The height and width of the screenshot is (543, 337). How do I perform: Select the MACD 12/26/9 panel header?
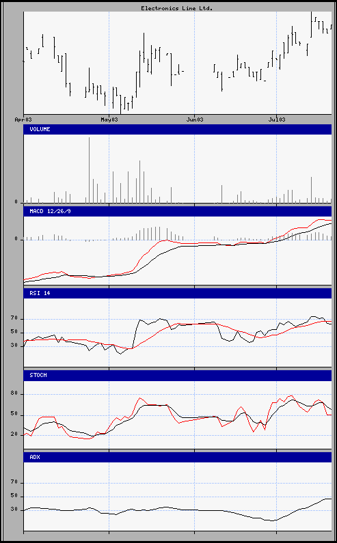[178, 211]
